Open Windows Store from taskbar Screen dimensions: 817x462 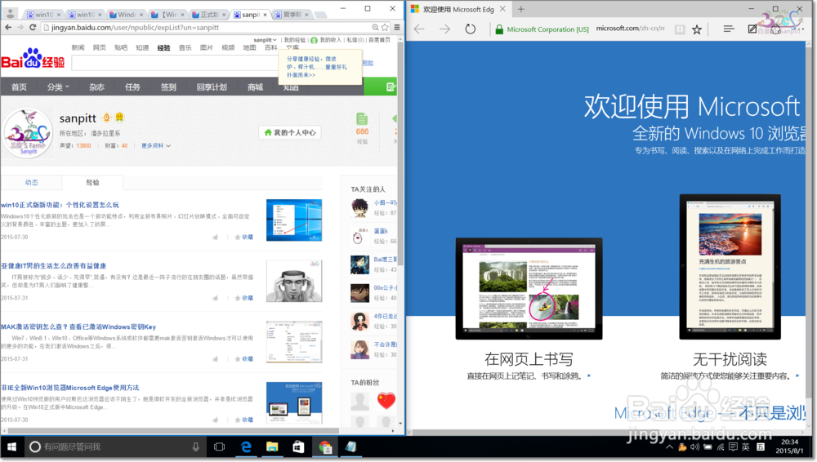pyautogui.click(x=298, y=446)
